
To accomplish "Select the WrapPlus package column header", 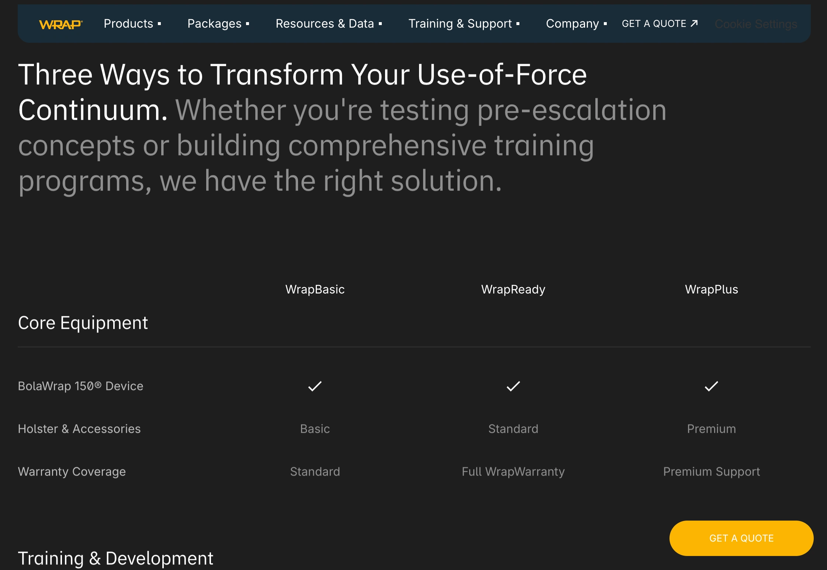I will (x=711, y=289).
